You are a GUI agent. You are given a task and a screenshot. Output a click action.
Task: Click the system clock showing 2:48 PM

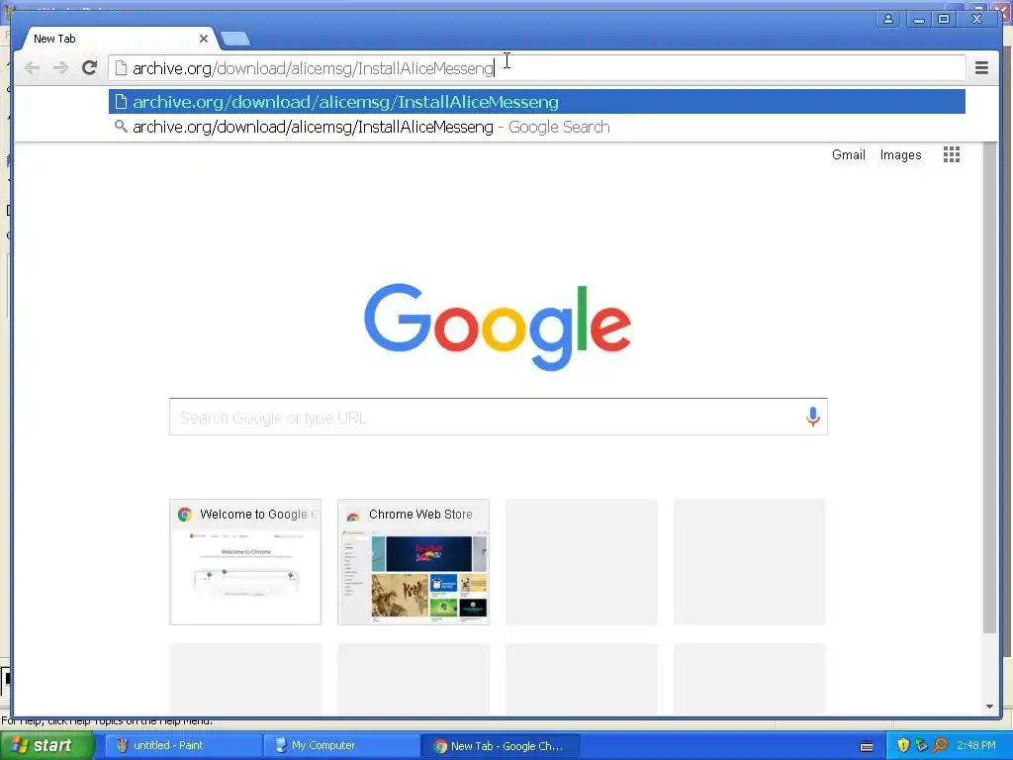click(x=976, y=746)
